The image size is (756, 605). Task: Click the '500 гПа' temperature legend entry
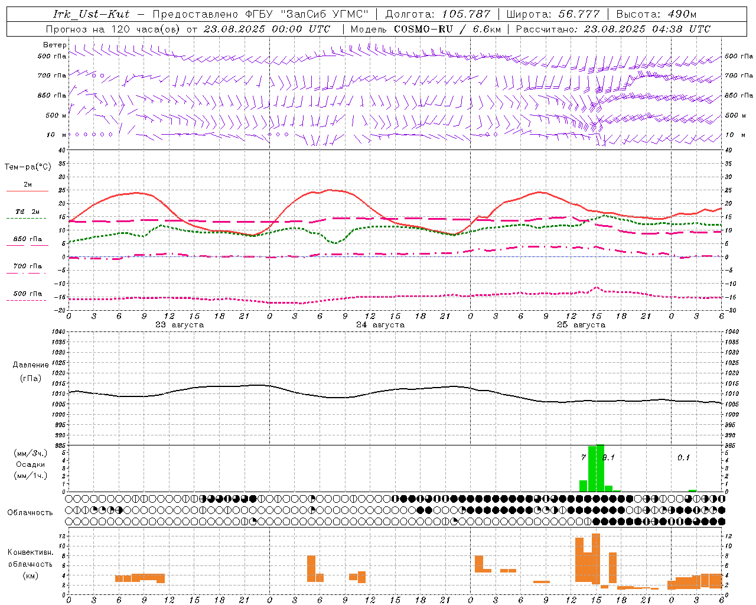(27, 294)
